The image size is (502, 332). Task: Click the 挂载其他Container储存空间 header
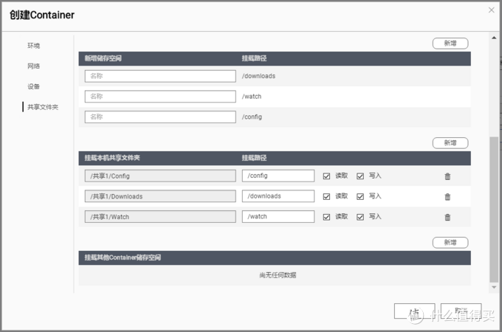coord(123,257)
